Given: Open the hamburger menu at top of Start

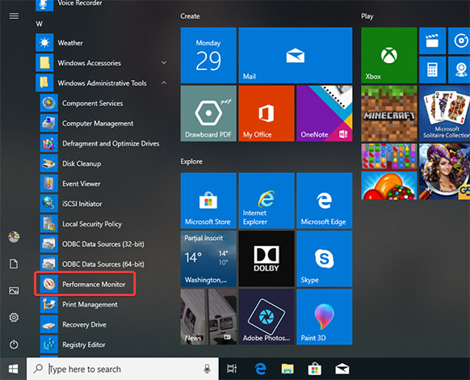Looking at the screenshot, I should [14, 15].
